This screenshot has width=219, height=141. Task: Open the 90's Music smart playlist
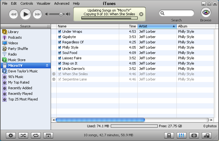click(x=26, y=77)
